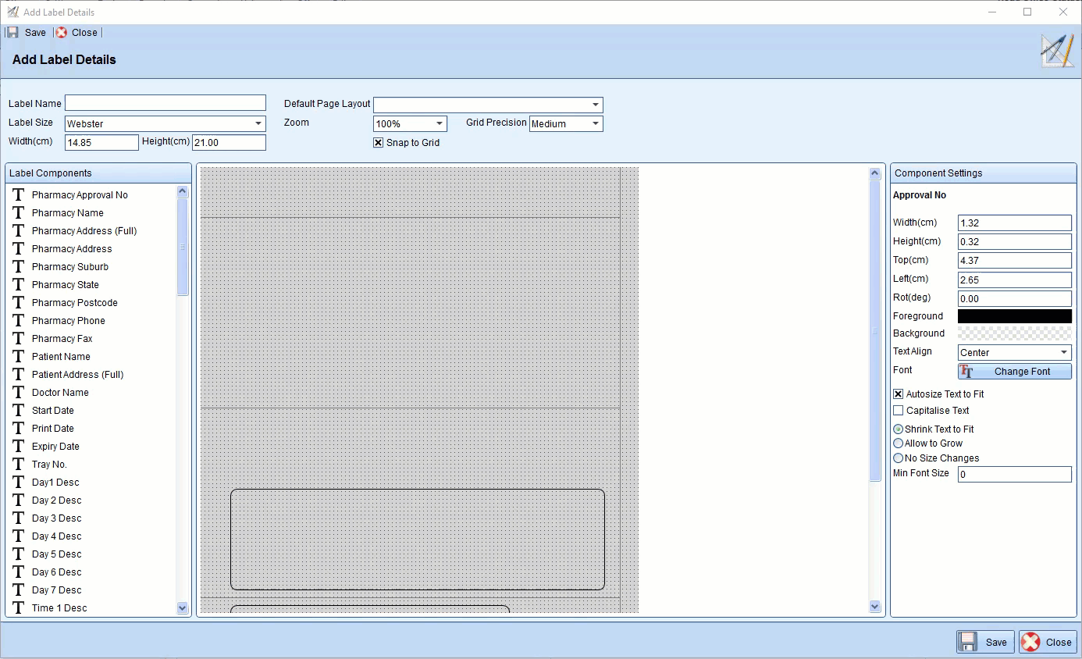This screenshot has height=659, width=1082.
Task: Click the app icon in the title bar
Action: (x=13, y=12)
